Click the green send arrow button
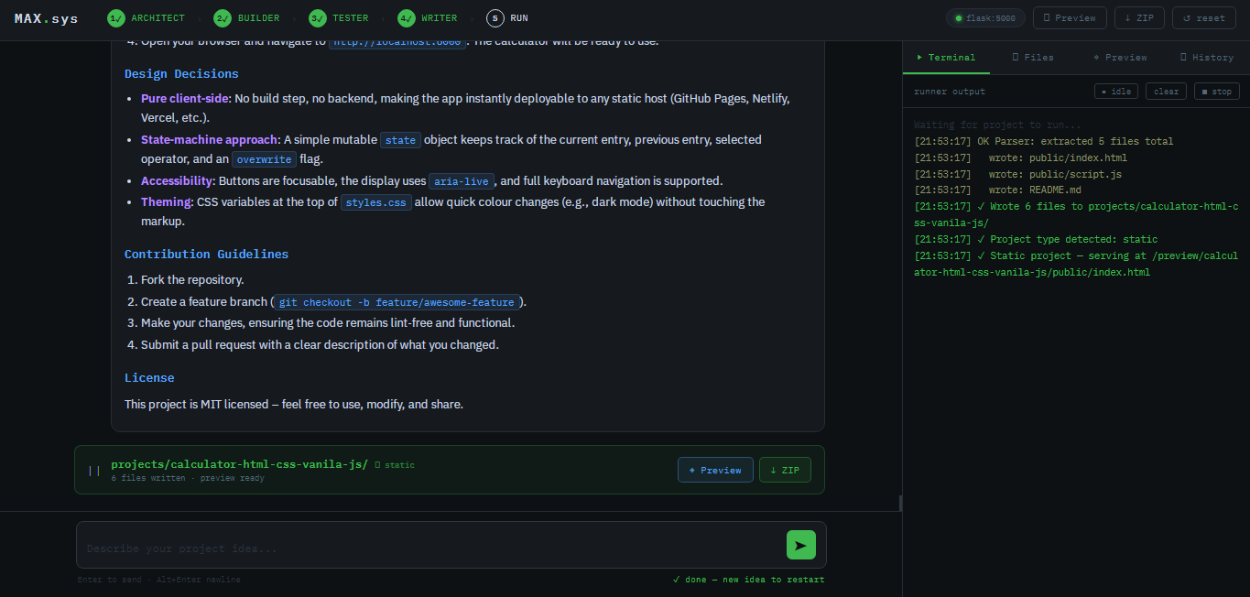This screenshot has height=597, width=1250. tap(800, 545)
